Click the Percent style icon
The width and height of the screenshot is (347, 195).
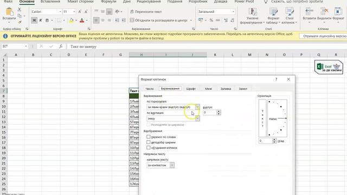click(211, 21)
